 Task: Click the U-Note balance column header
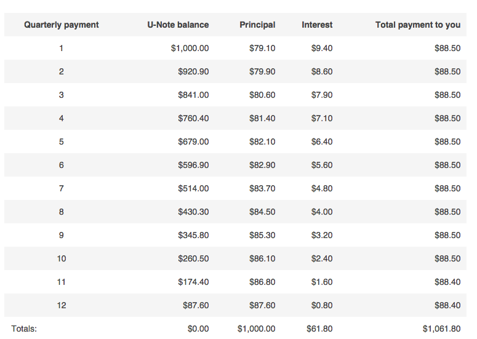(178, 25)
